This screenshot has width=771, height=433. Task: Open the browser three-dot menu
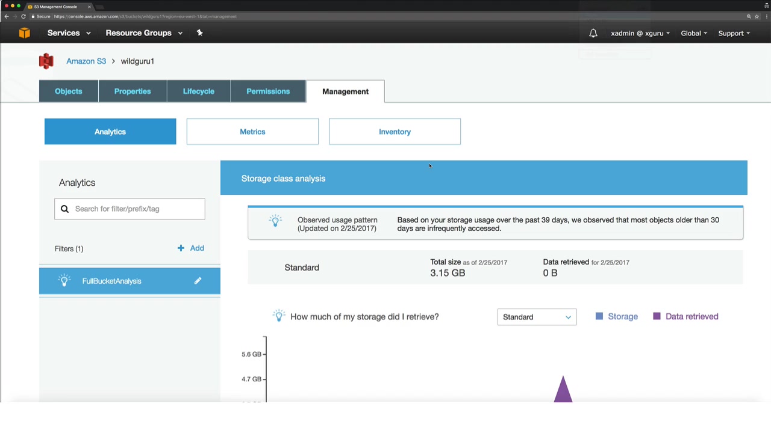coord(766,16)
